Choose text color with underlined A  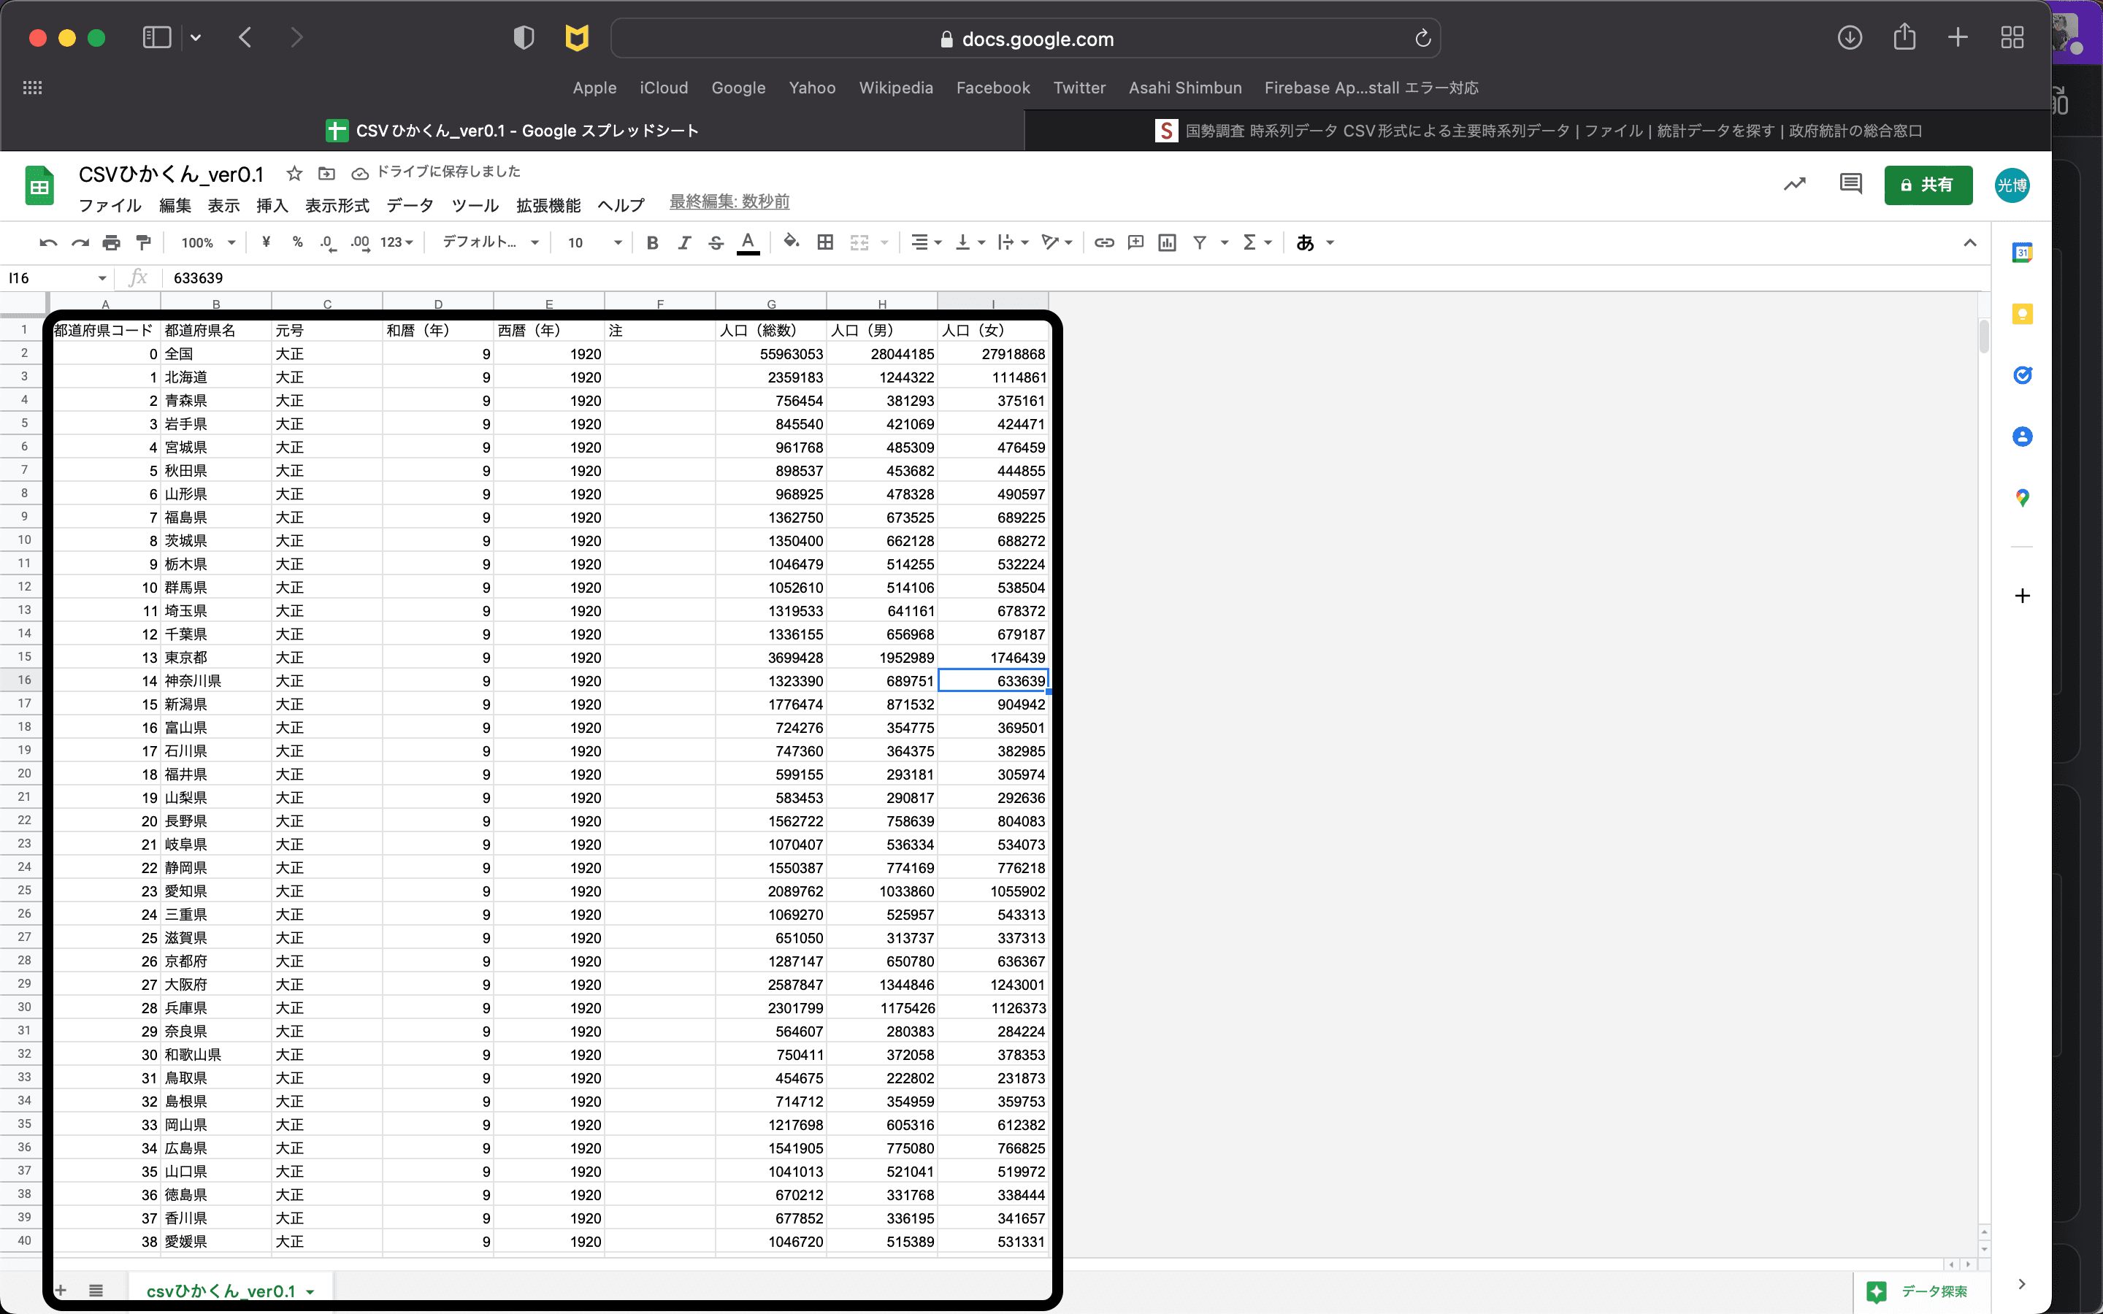coord(747,242)
